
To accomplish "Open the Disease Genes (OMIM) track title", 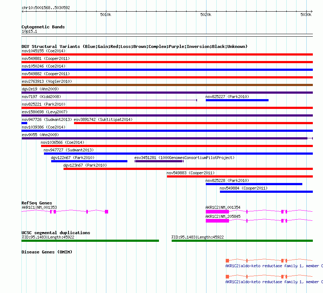I will coord(47,252).
